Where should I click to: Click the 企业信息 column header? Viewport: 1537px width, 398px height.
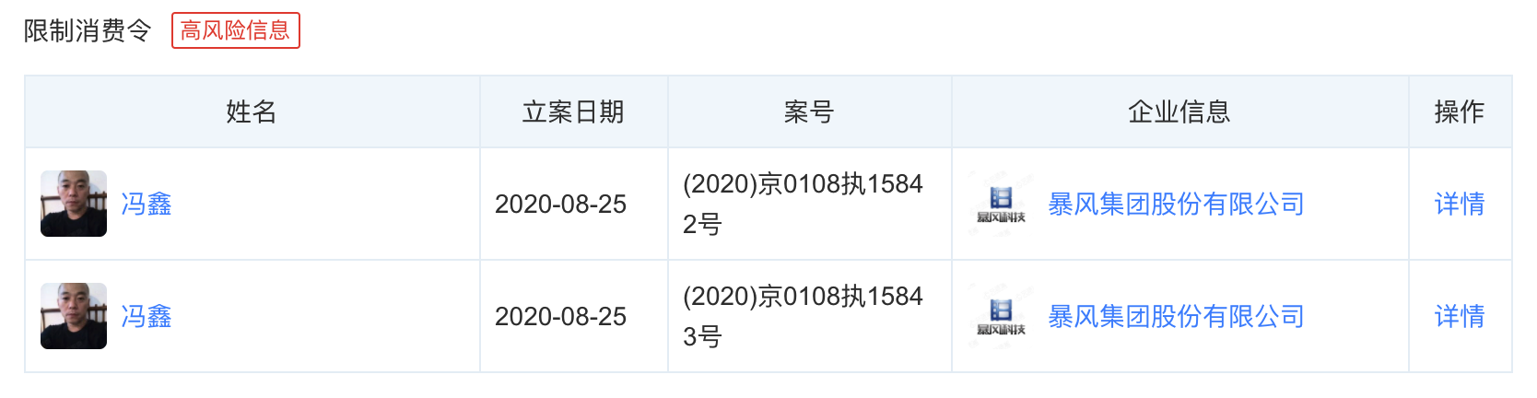1179,111
